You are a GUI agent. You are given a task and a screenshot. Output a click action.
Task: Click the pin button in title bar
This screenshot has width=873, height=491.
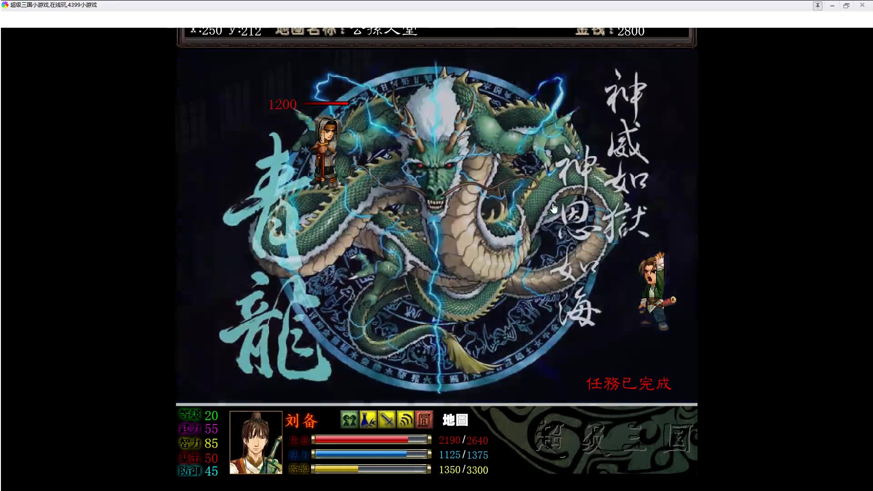(x=818, y=5)
